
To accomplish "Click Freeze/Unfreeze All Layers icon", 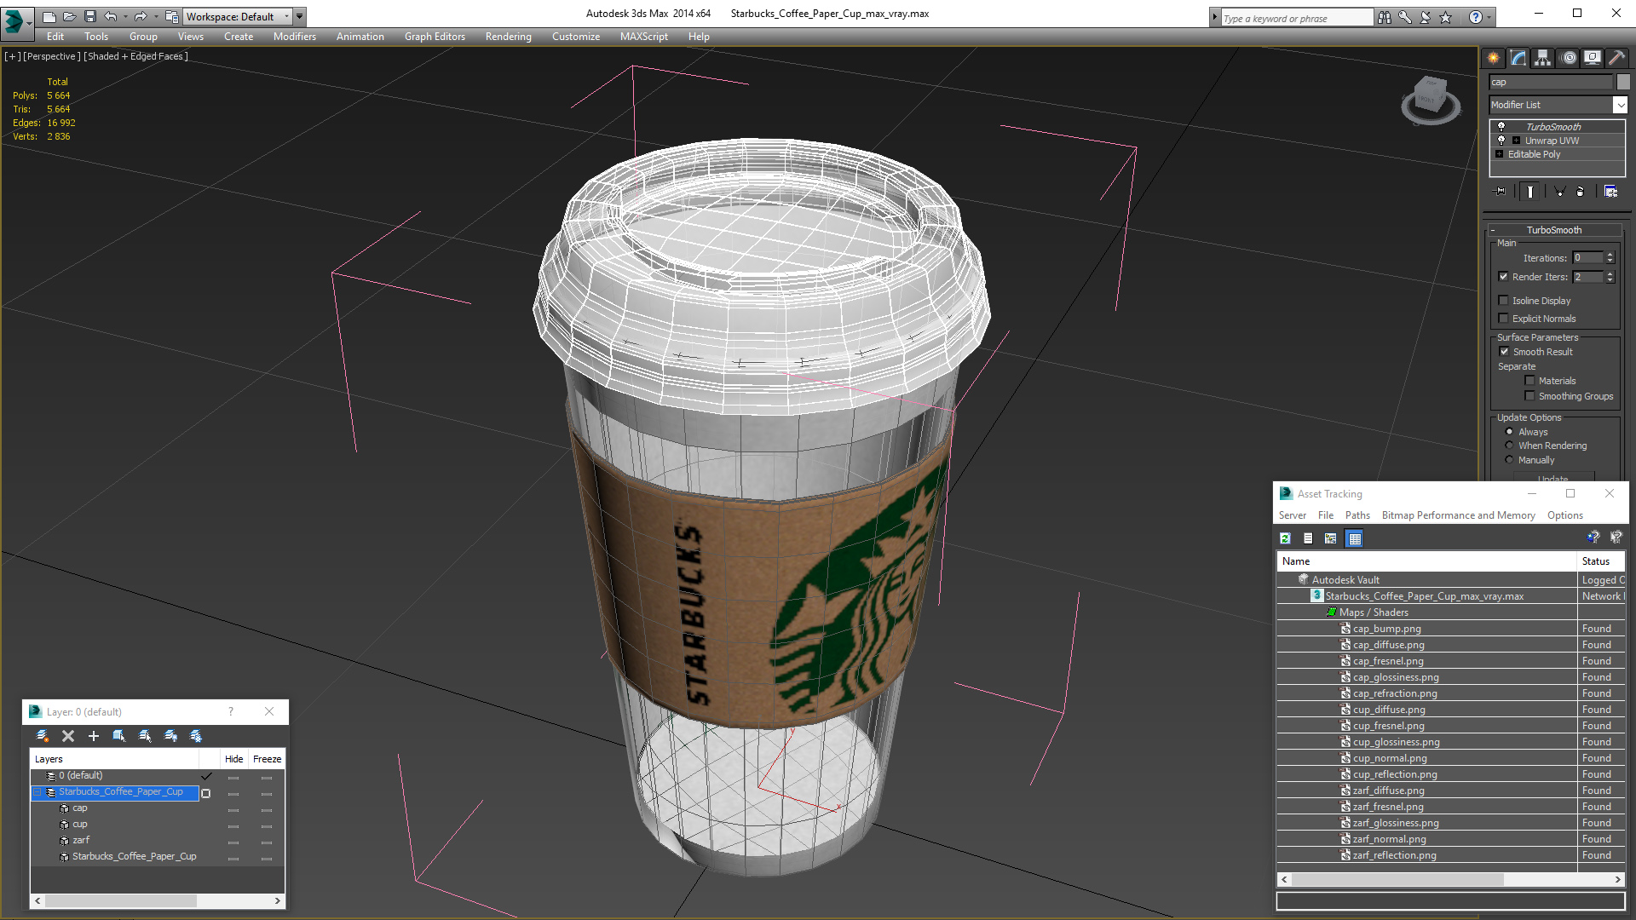I will pyautogui.click(x=196, y=736).
